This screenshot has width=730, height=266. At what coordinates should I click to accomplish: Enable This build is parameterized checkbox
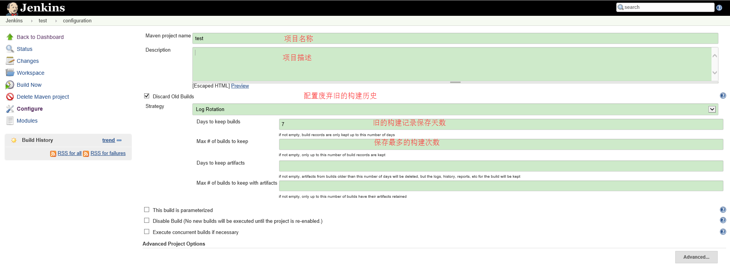[147, 210]
